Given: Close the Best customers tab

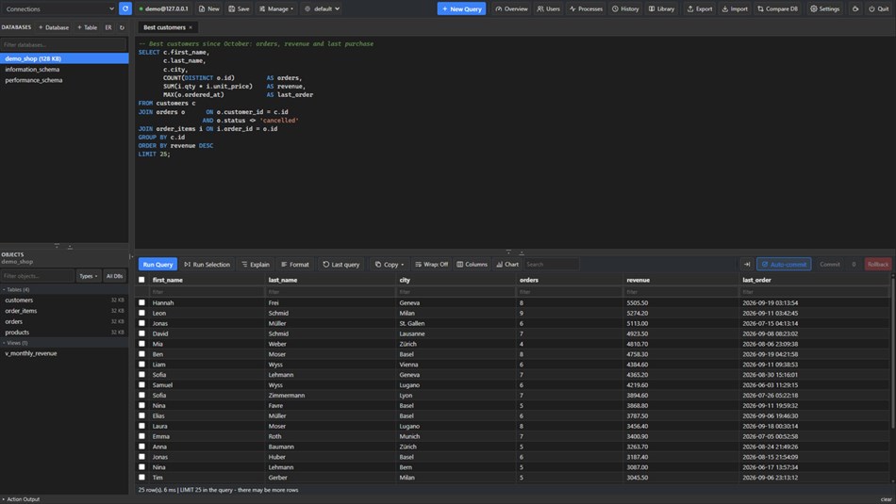Looking at the screenshot, I should pyautogui.click(x=191, y=27).
